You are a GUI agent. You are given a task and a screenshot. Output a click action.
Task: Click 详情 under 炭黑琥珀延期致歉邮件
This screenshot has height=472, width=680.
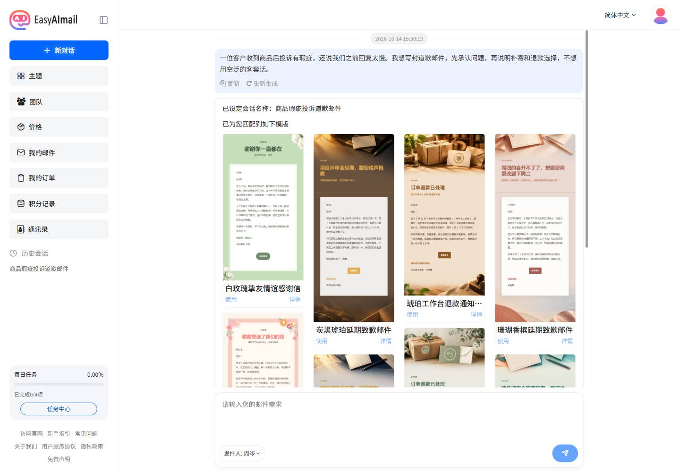[x=386, y=341]
